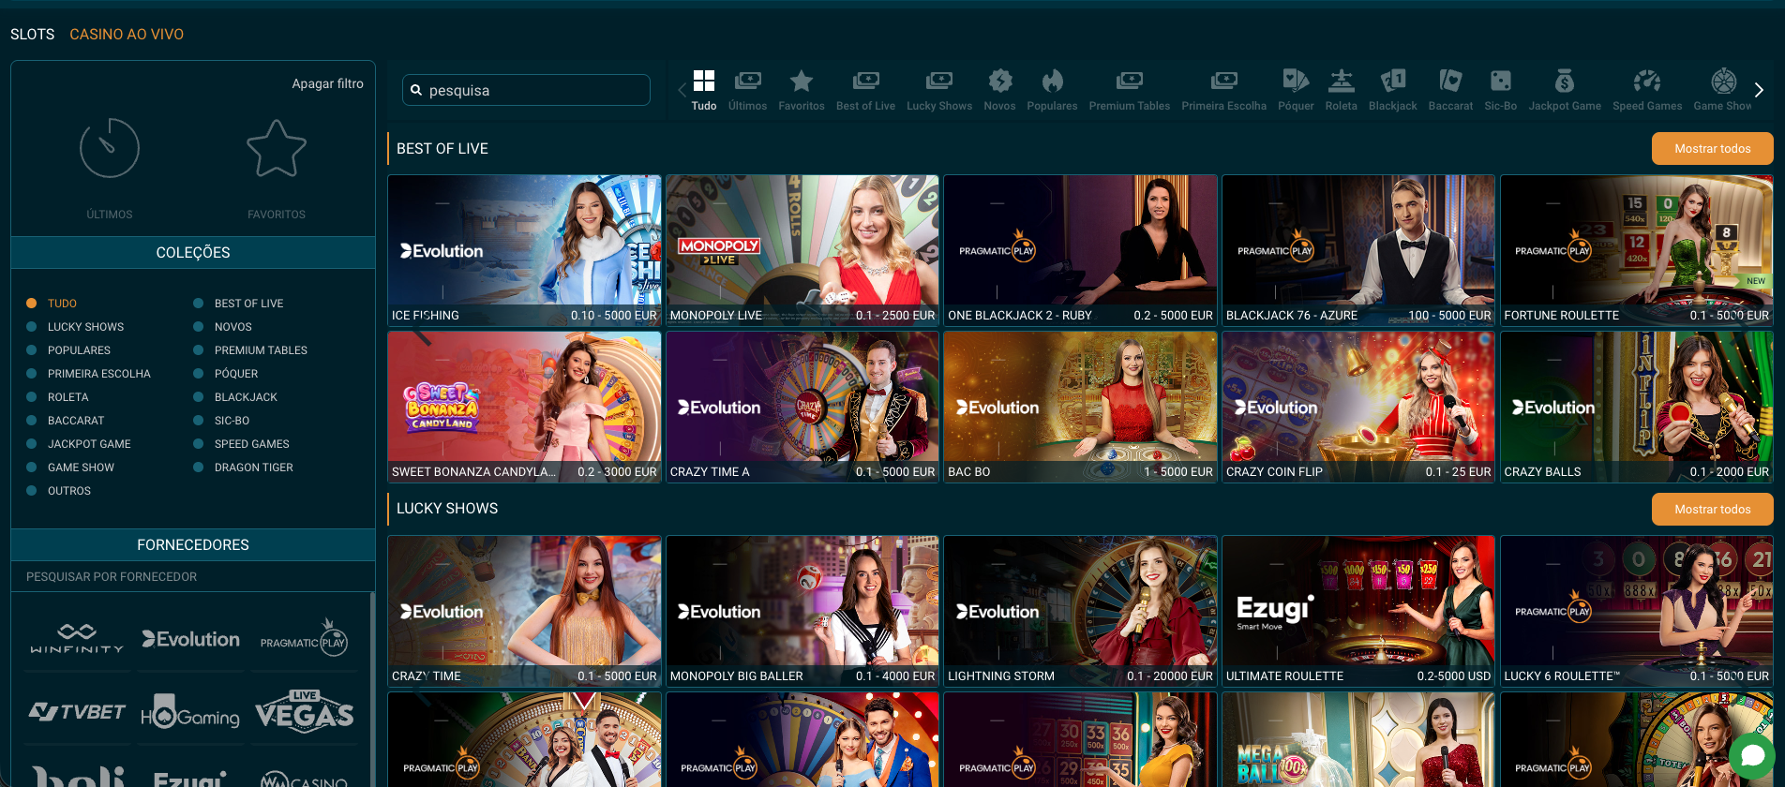Filter by TVBET provider logo

pyautogui.click(x=77, y=712)
